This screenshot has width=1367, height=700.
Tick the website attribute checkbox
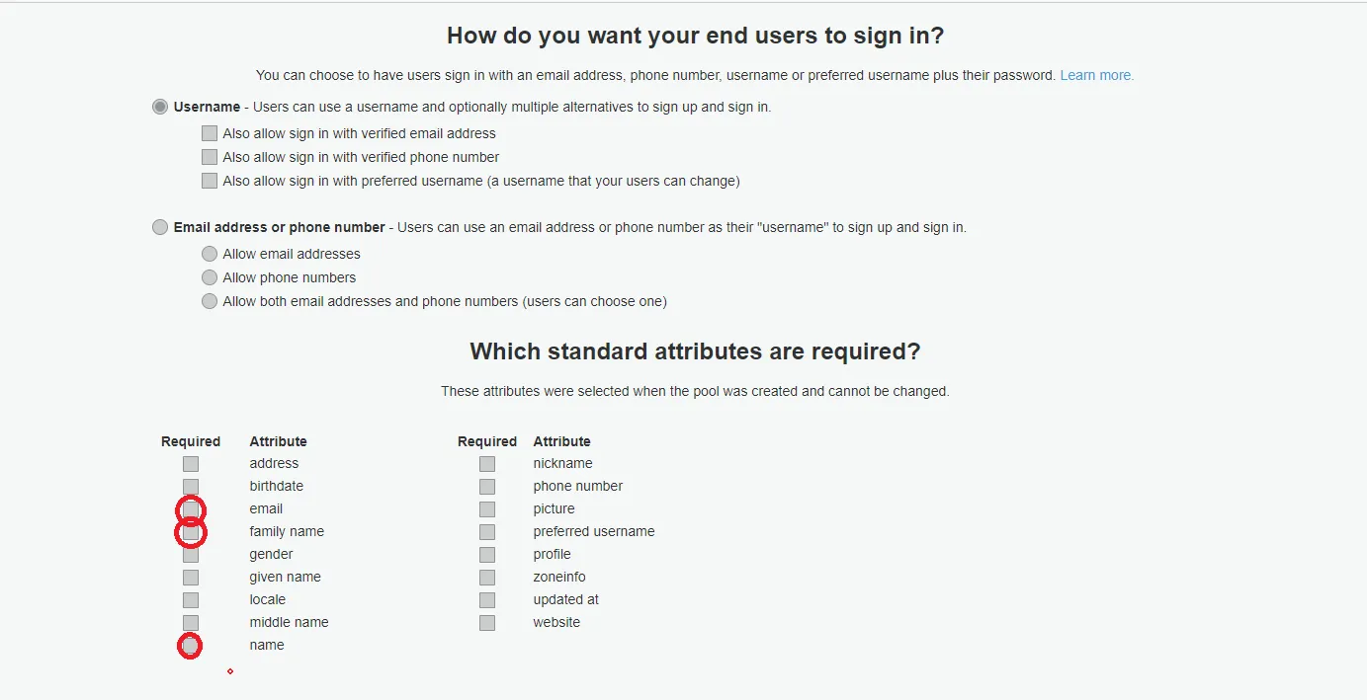487,623
